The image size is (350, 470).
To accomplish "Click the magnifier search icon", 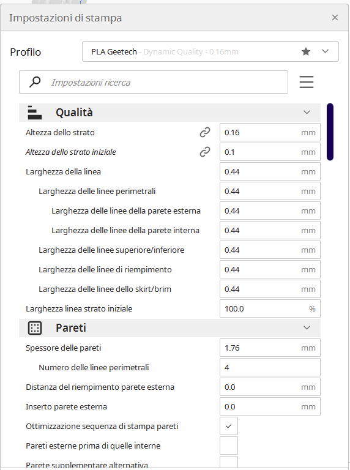I will (x=35, y=82).
